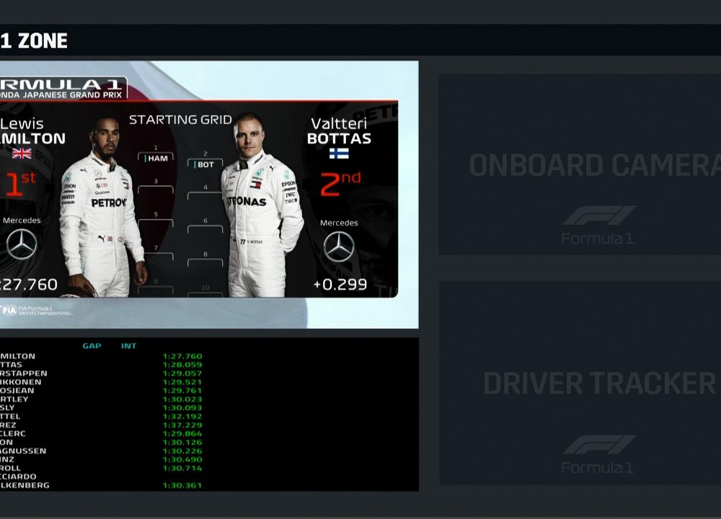Image resolution: width=721 pixels, height=519 pixels.
Task: Click the Zone page heading
Action: pos(34,41)
